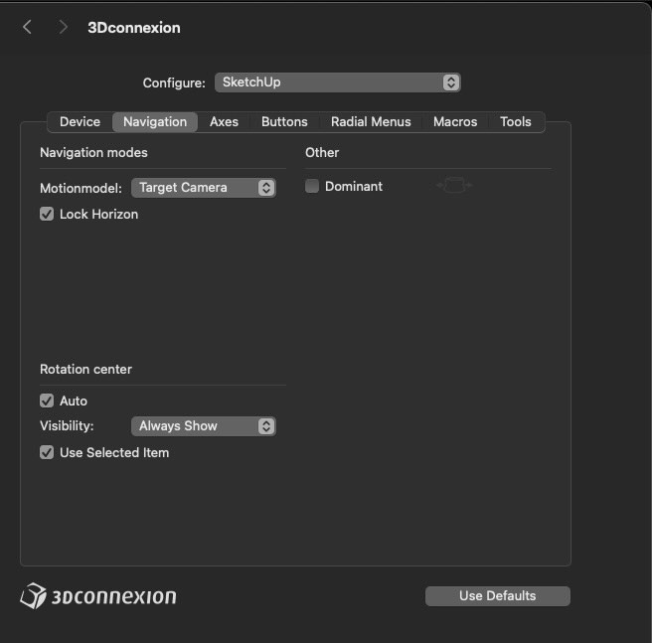Open the Motionmodel Target Camera dropdown

pyautogui.click(x=204, y=188)
